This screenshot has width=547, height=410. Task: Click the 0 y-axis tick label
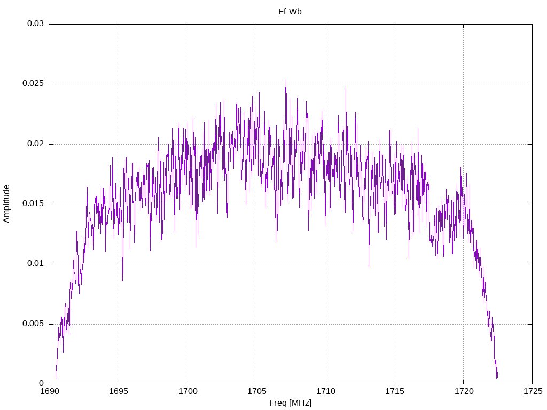(41, 383)
